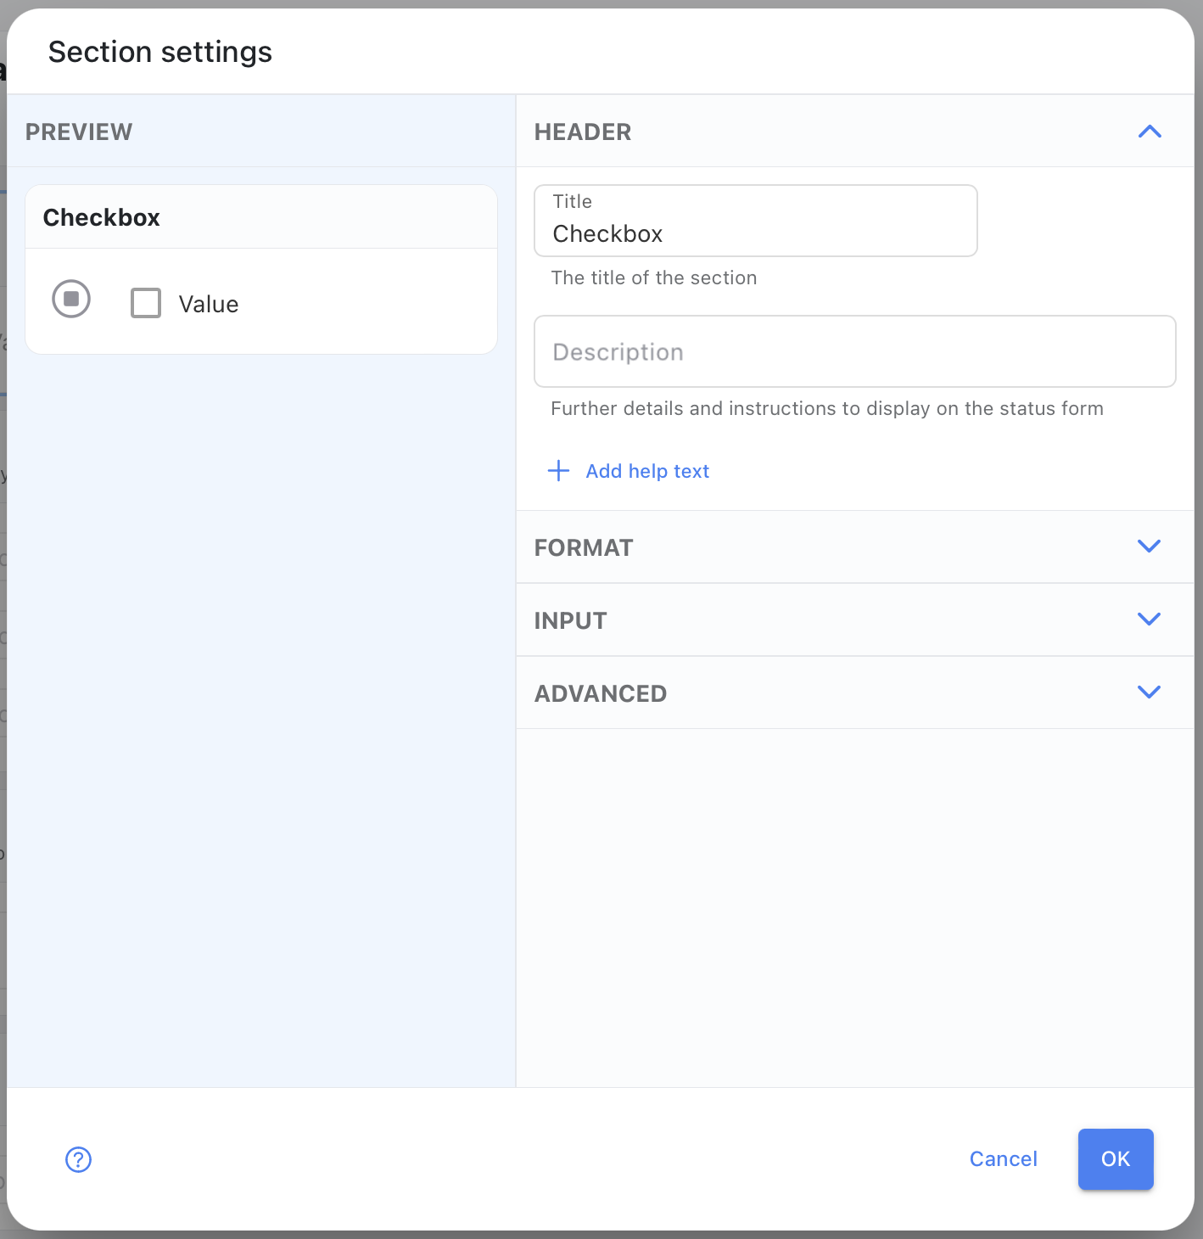This screenshot has height=1239, width=1203.
Task: Click the Section settings dialog title
Action: click(x=160, y=52)
